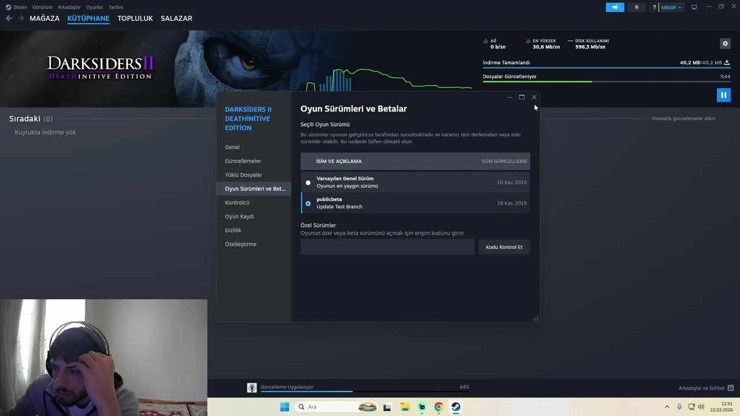Click the Steam taskbar icon
The image size is (740, 416).
[x=456, y=407]
